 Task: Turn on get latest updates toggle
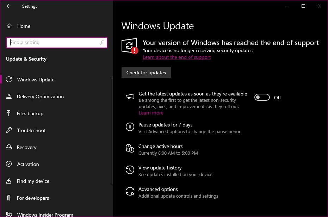click(x=262, y=97)
